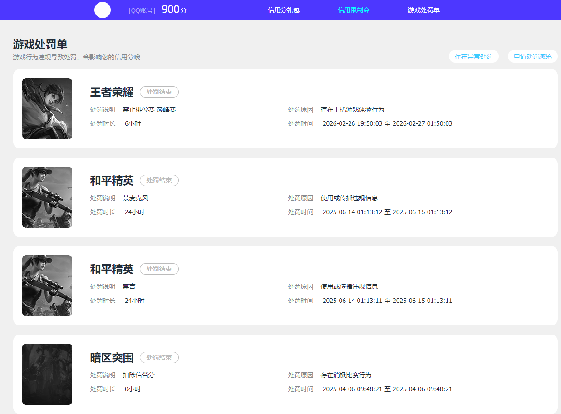Viewport: 561px width, 414px height.
Task: Click the 900分 credit score
Action: [x=174, y=10]
